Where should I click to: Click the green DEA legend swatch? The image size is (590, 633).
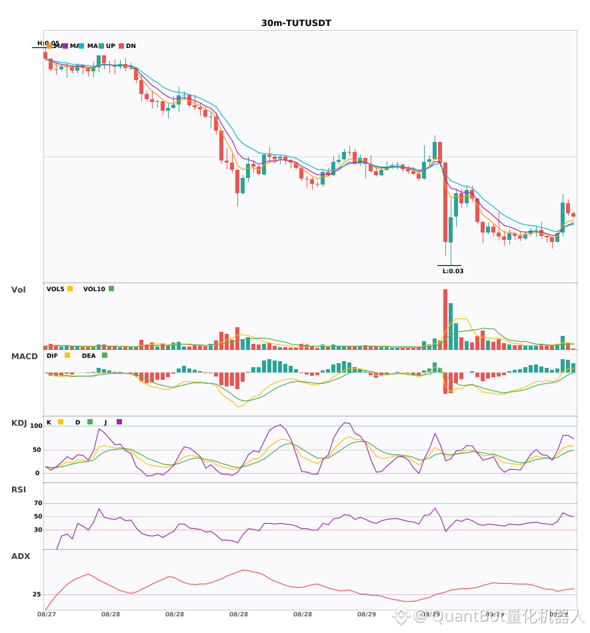105,355
